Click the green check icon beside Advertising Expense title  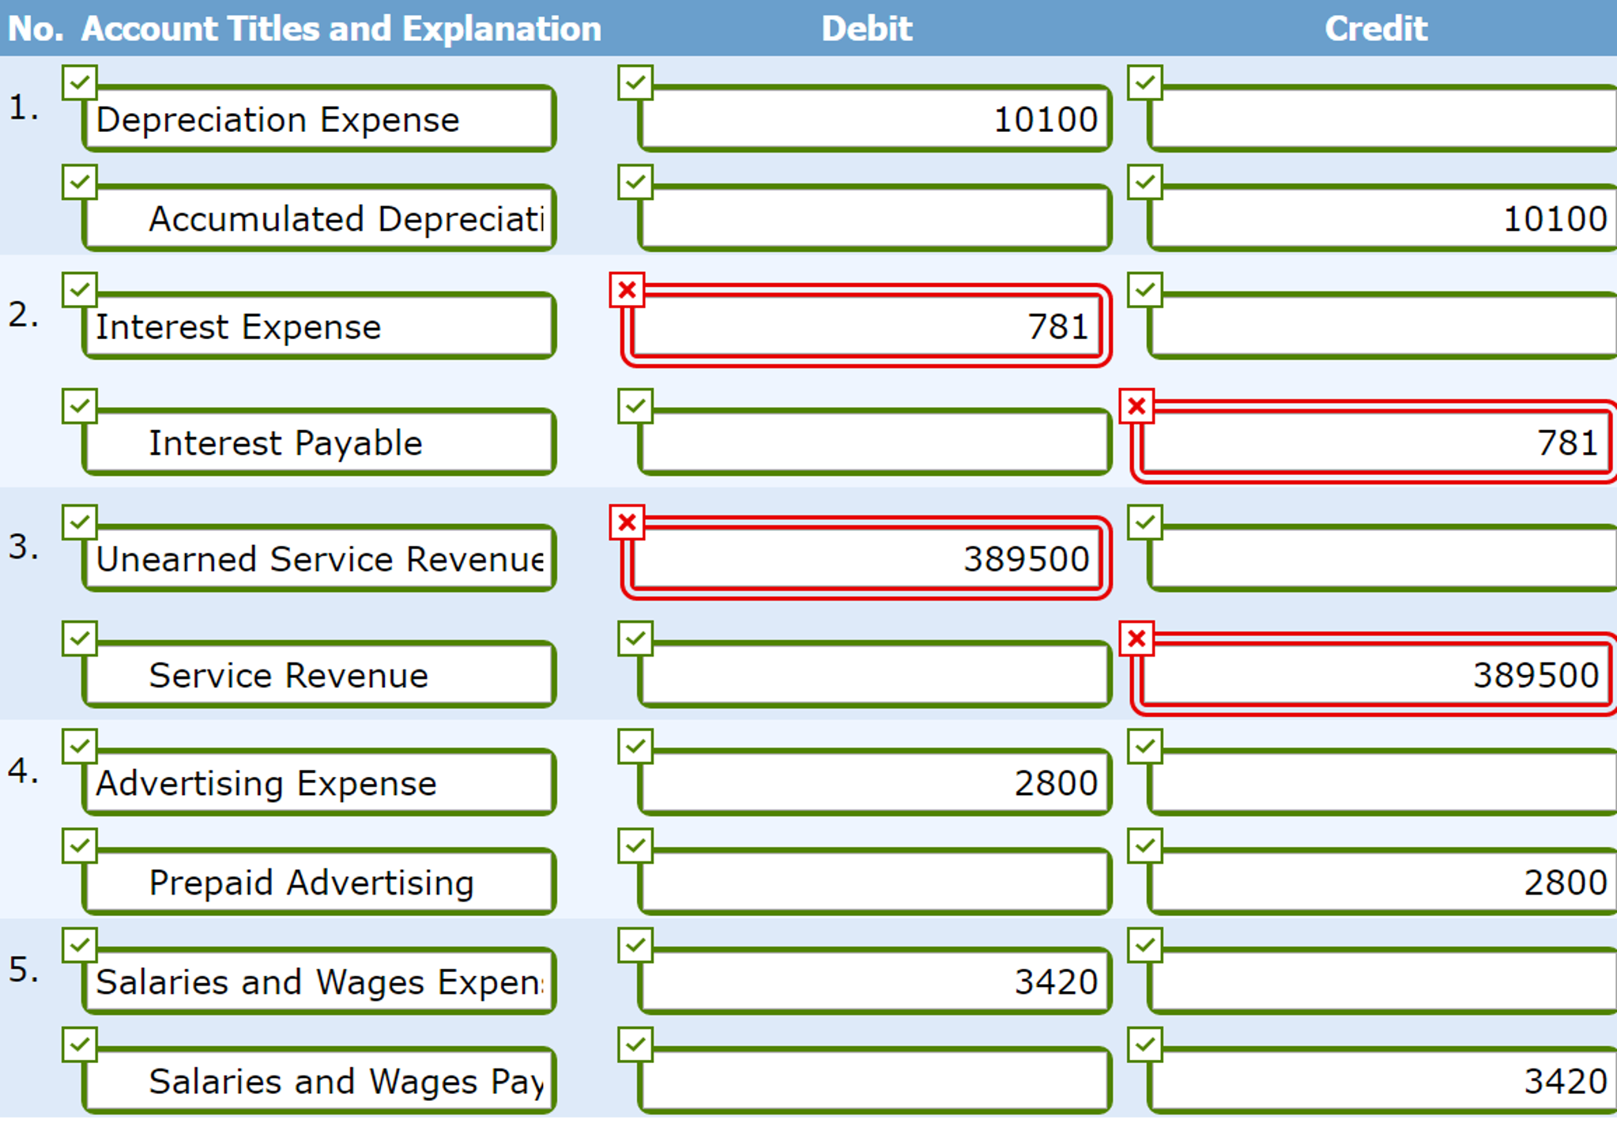[80, 746]
